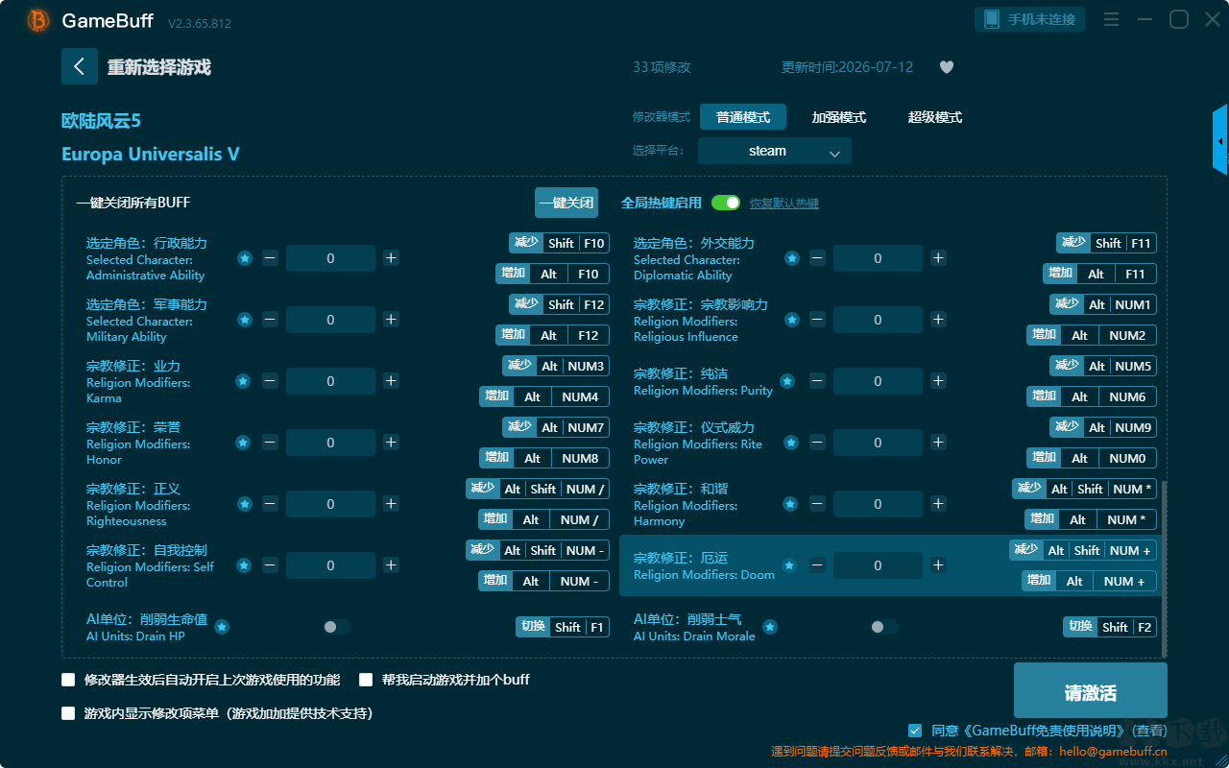
Task: Click the heart favorite icon
Action: tap(947, 67)
